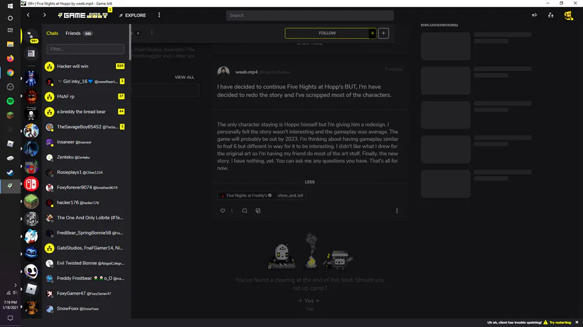Screen dimensions: 583x327
Task: Open the SnowFoxx chat
Action: coord(86,309)
